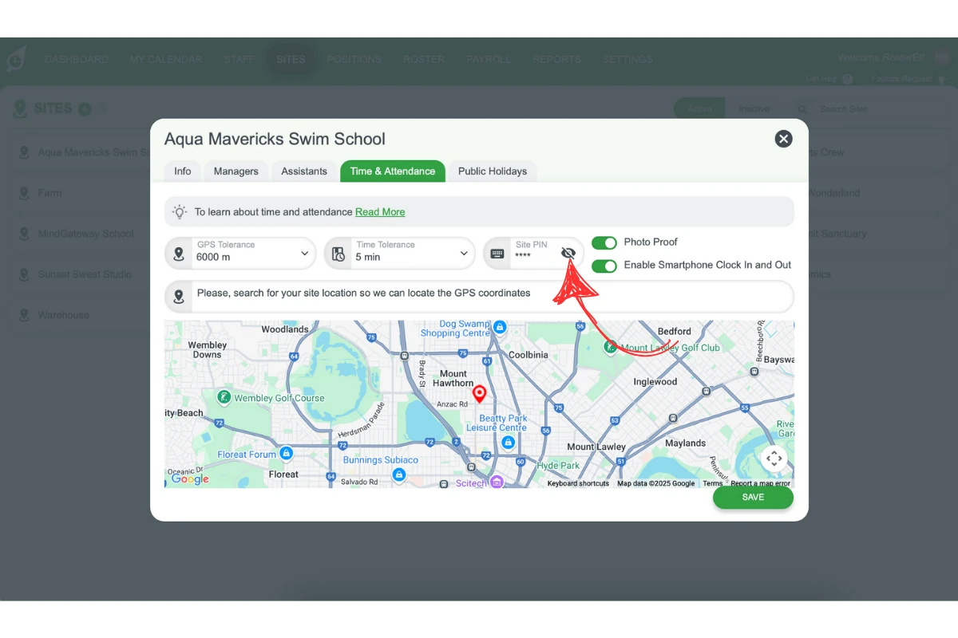Click the green SAVE button
This screenshot has height=638, width=958.
pyautogui.click(x=753, y=498)
